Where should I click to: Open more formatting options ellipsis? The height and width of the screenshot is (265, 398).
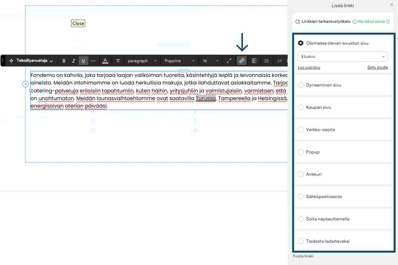click(93, 60)
